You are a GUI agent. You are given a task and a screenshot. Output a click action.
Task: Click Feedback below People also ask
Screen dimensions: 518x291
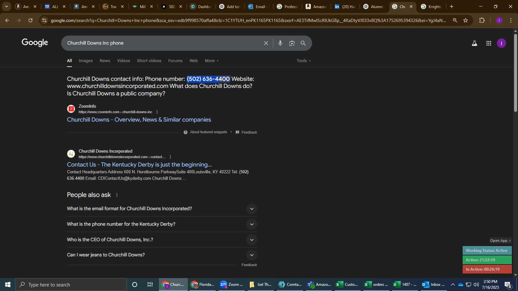(x=249, y=265)
